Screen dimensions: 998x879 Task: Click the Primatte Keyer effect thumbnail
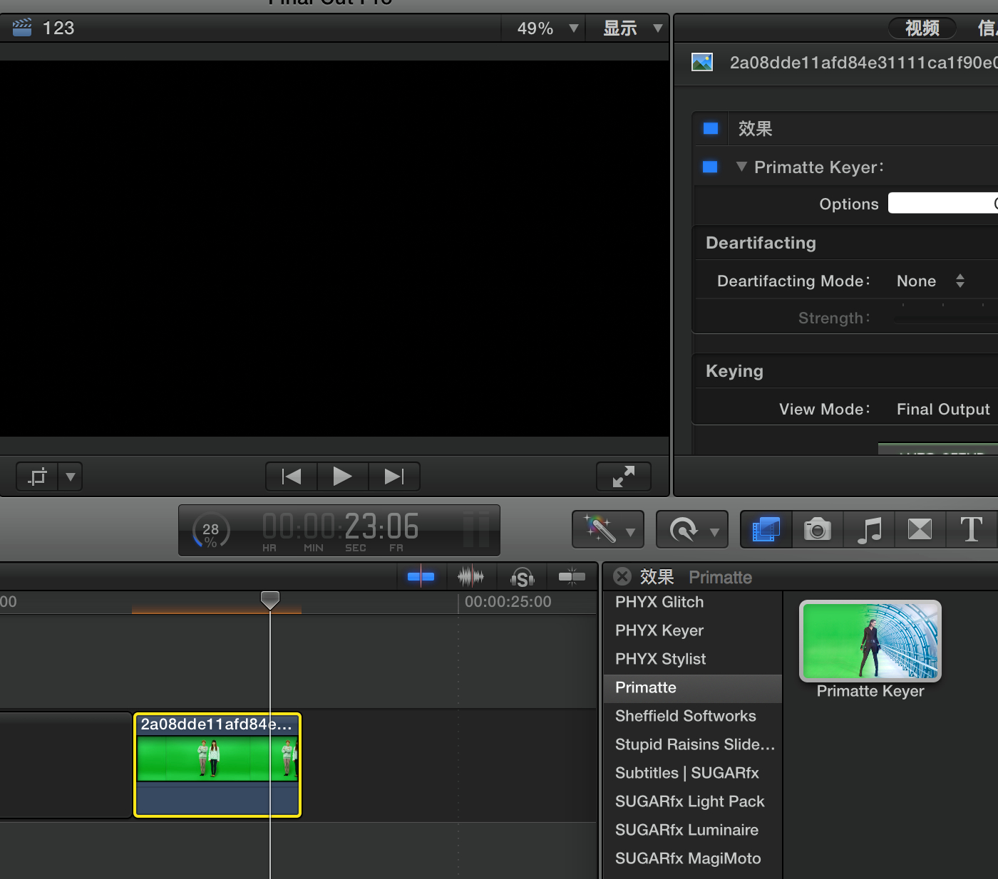pos(870,640)
